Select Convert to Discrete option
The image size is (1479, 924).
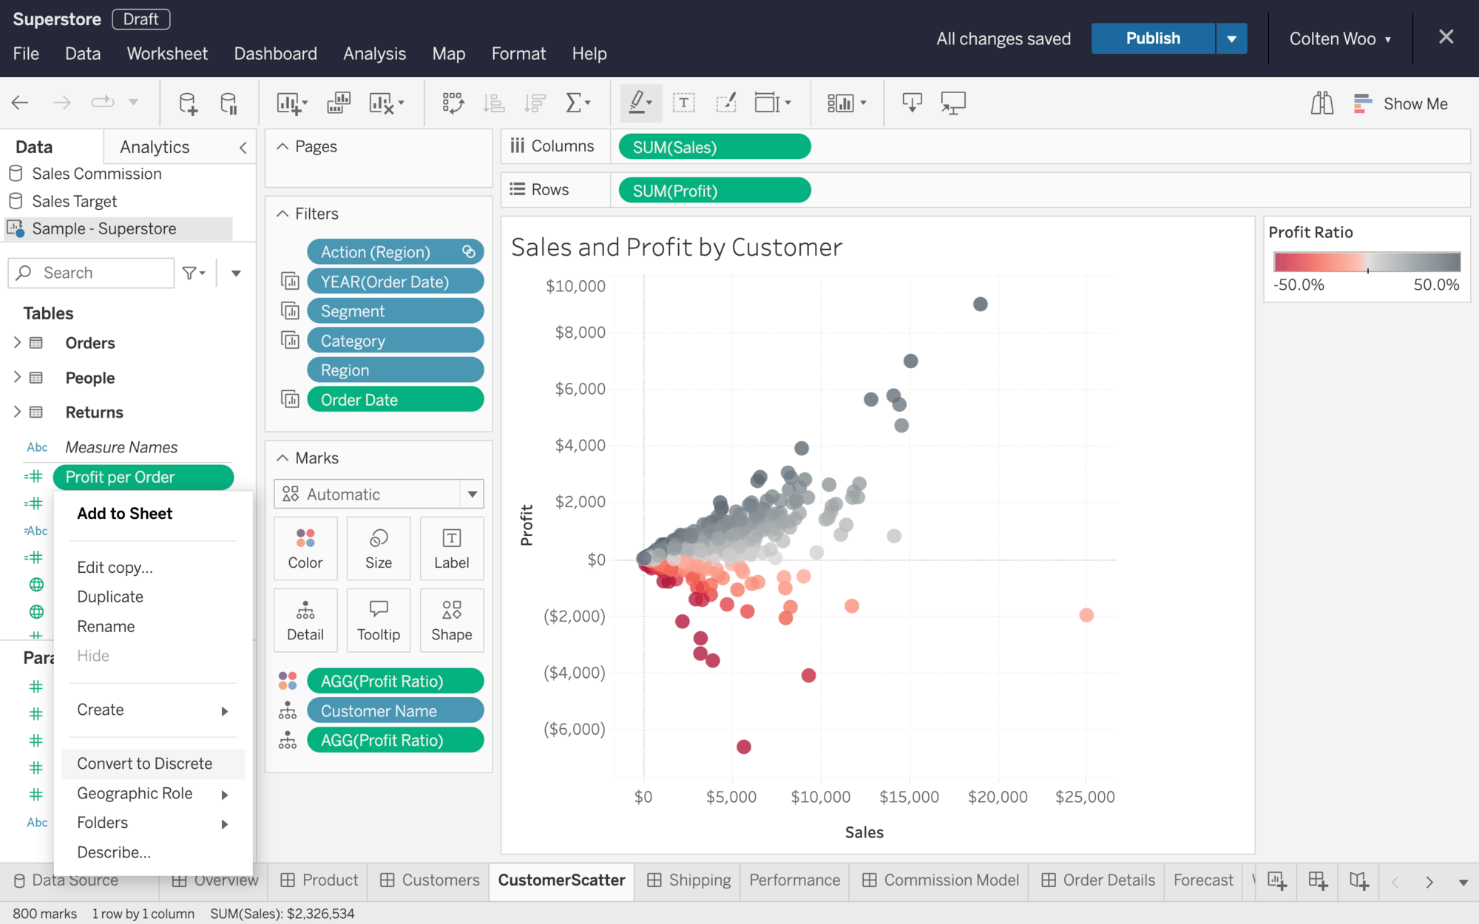pyautogui.click(x=145, y=764)
